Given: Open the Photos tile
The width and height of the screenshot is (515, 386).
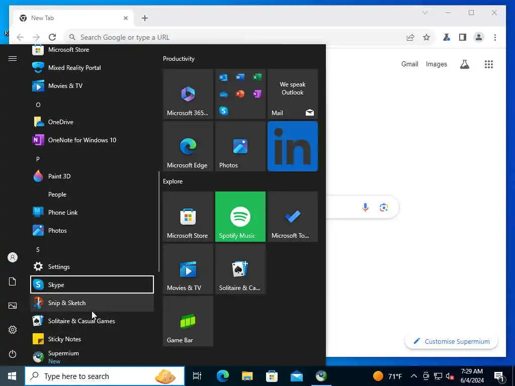Looking at the screenshot, I should 240,146.
